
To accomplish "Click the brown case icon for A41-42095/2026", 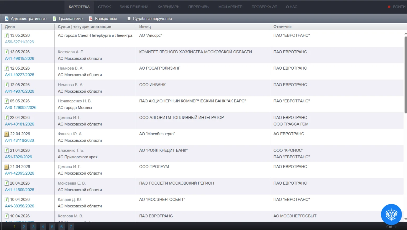I will (7, 167).
